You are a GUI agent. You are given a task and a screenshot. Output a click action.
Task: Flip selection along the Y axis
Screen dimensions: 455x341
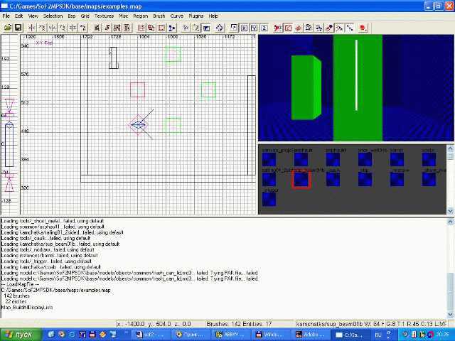(x=53, y=28)
